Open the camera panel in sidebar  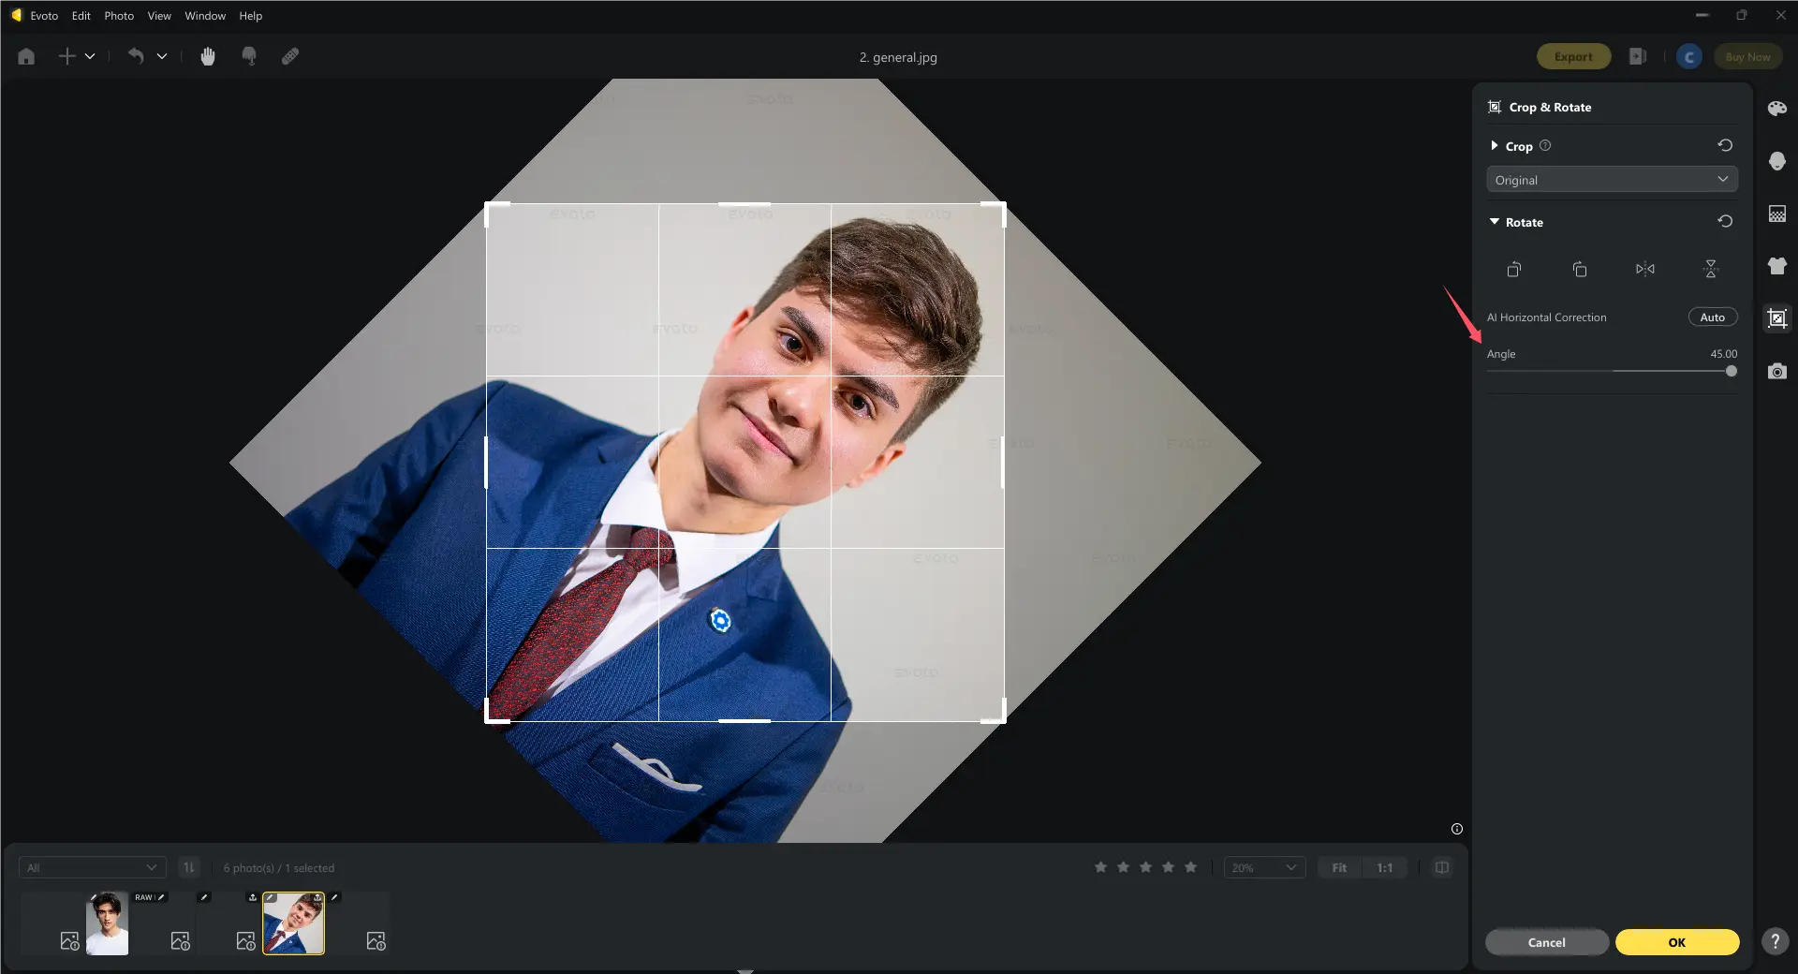(x=1777, y=372)
